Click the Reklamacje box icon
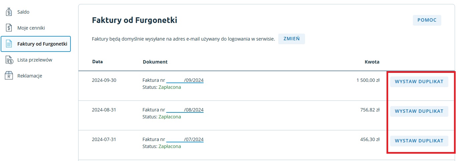Viewport: 458px width, 161px height. point(9,76)
